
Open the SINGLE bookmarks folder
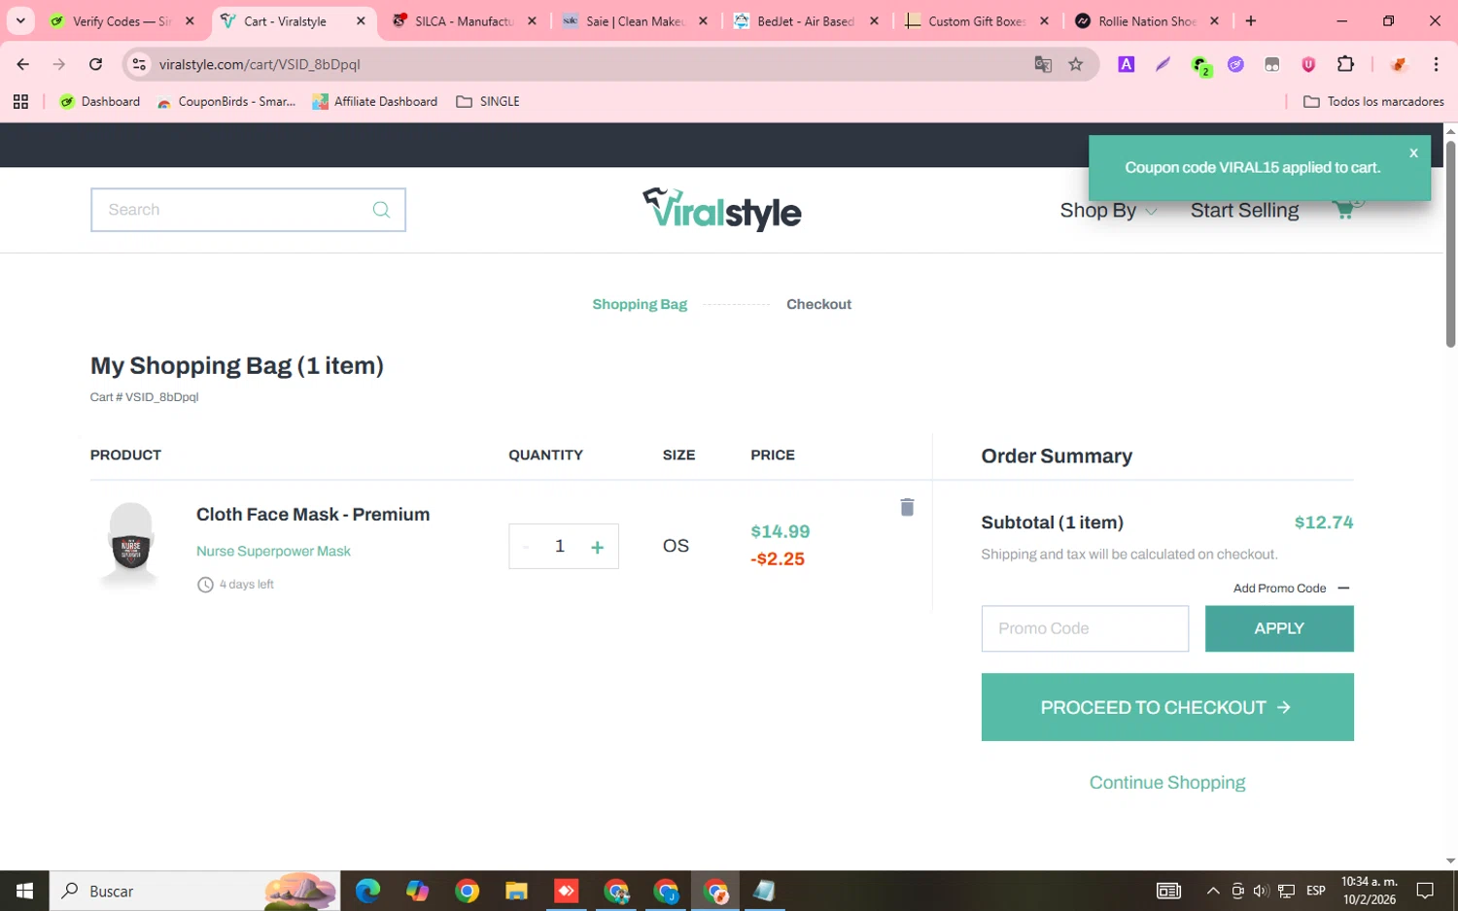pos(488,101)
